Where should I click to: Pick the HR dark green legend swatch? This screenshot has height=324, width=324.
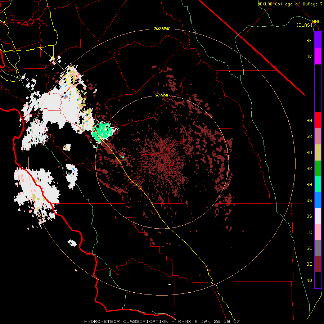pyautogui.click(x=318, y=168)
